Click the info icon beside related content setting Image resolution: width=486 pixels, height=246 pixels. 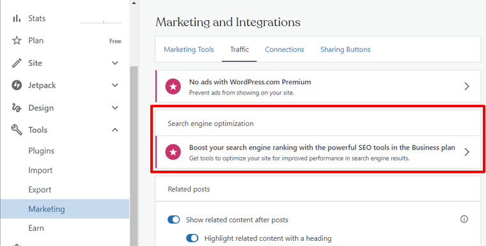pyautogui.click(x=464, y=219)
